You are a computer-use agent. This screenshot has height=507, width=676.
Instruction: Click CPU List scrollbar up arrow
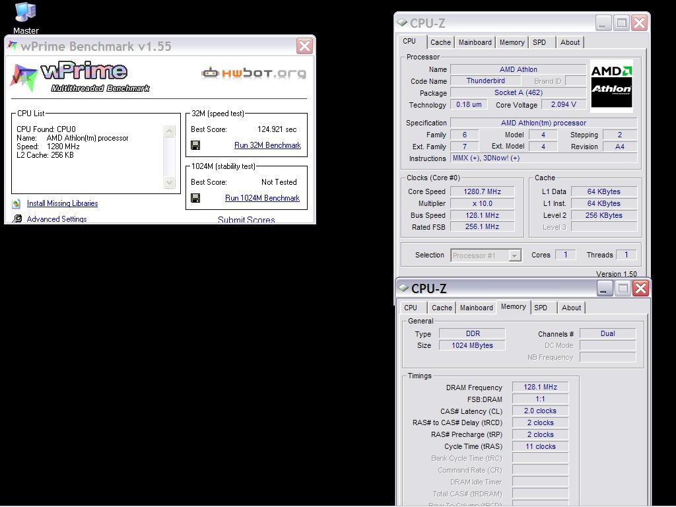(x=170, y=131)
